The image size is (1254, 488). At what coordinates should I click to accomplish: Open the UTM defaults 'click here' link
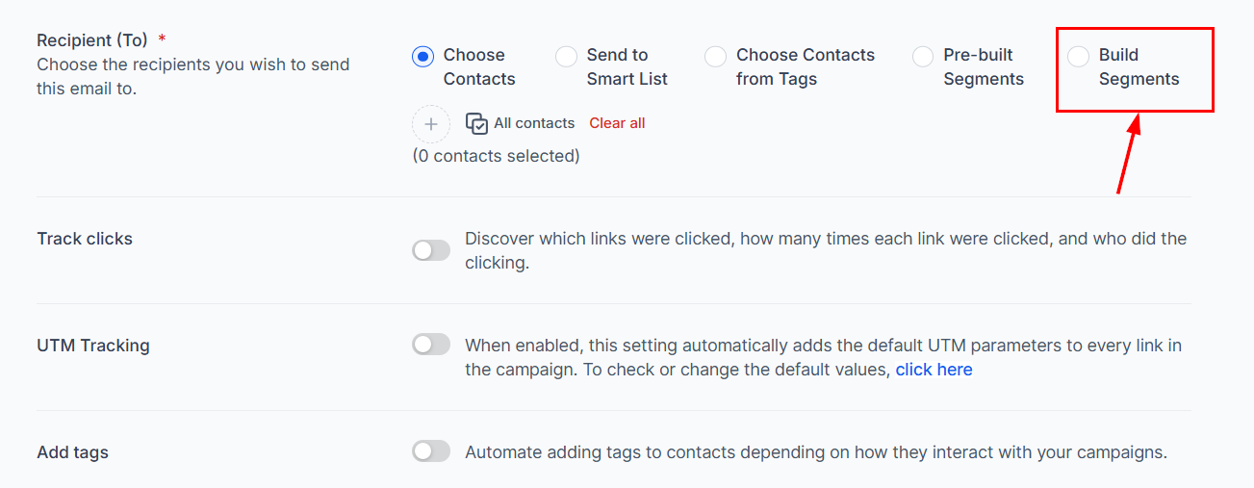934,370
